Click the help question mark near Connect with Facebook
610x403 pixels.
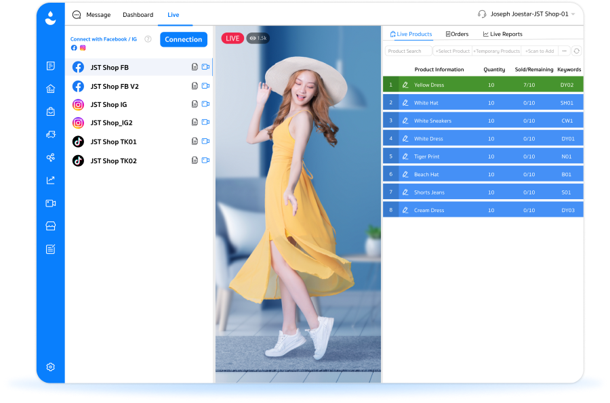(148, 39)
